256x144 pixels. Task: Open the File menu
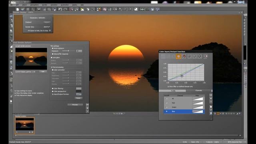click(11, 5)
